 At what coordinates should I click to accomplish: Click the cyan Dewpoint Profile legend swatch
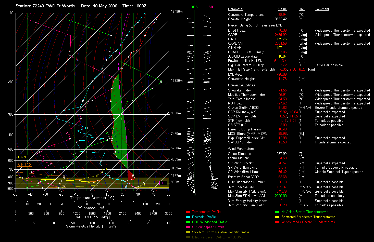(188, 217)
